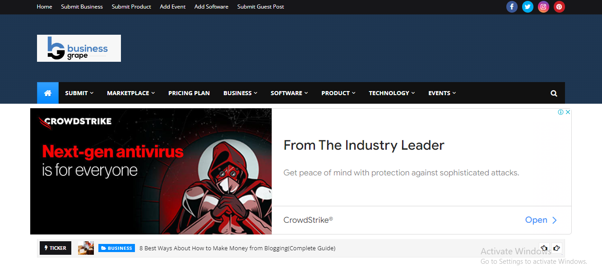The width and height of the screenshot is (602, 271).
Task: Open the Instagram social icon
Action: pyautogui.click(x=543, y=7)
